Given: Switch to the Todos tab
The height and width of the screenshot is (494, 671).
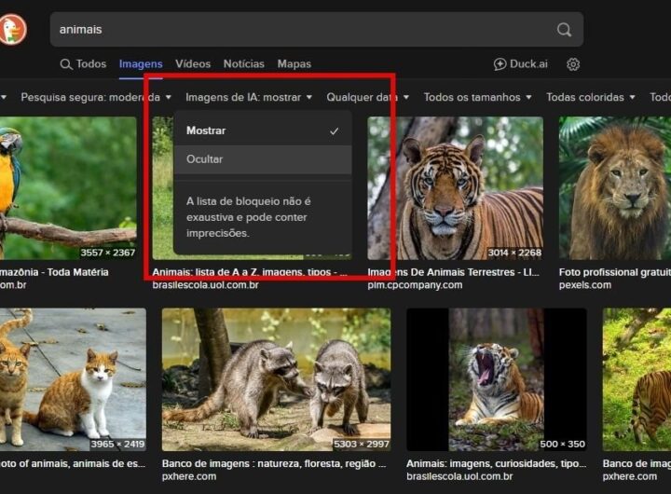Looking at the screenshot, I should pos(83,64).
